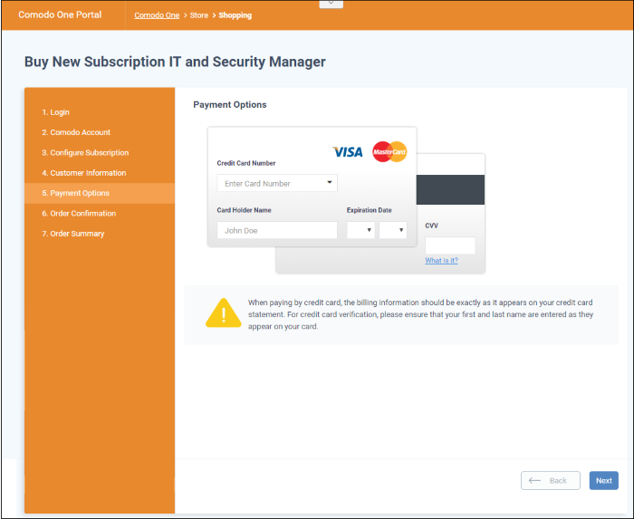
Task: Open the expiration month dropdown
Action: 361,230
